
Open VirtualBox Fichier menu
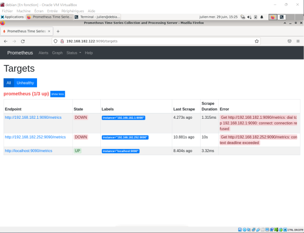click(x=7, y=11)
